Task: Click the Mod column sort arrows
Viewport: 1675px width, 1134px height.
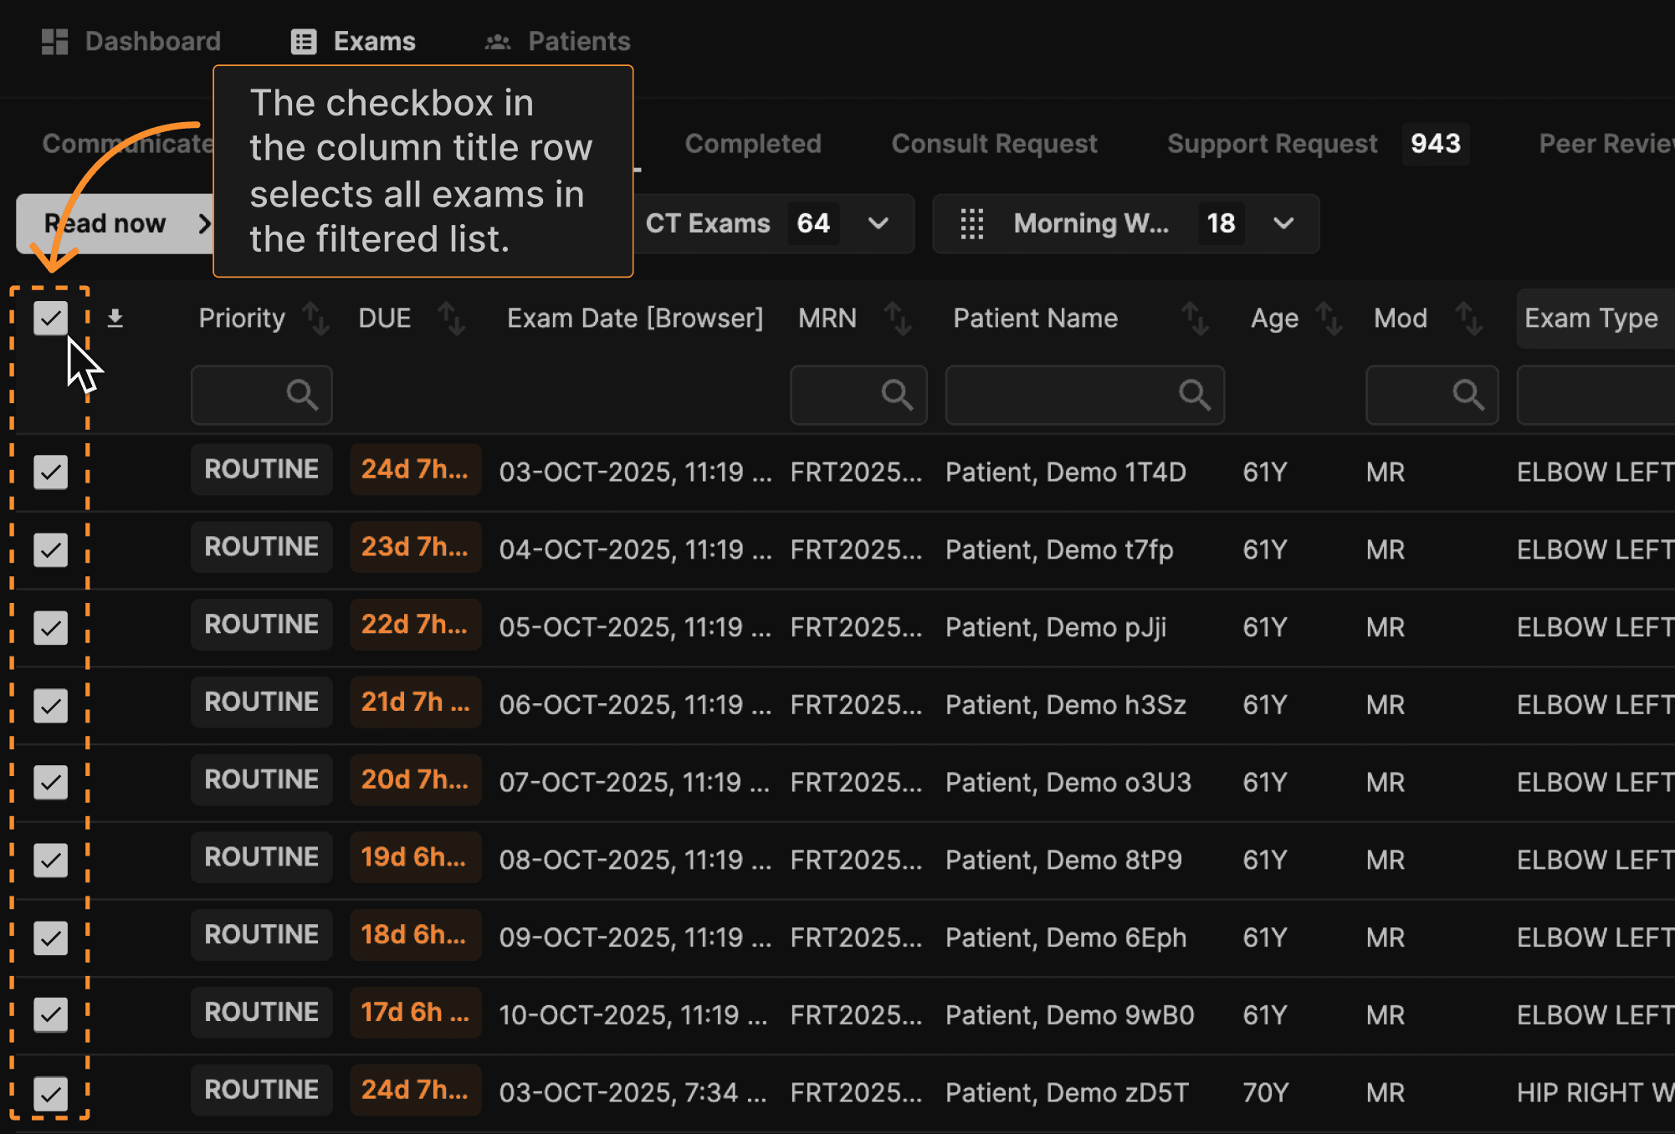Action: pyautogui.click(x=1469, y=319)
